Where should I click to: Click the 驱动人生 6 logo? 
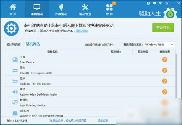point(158,14)
